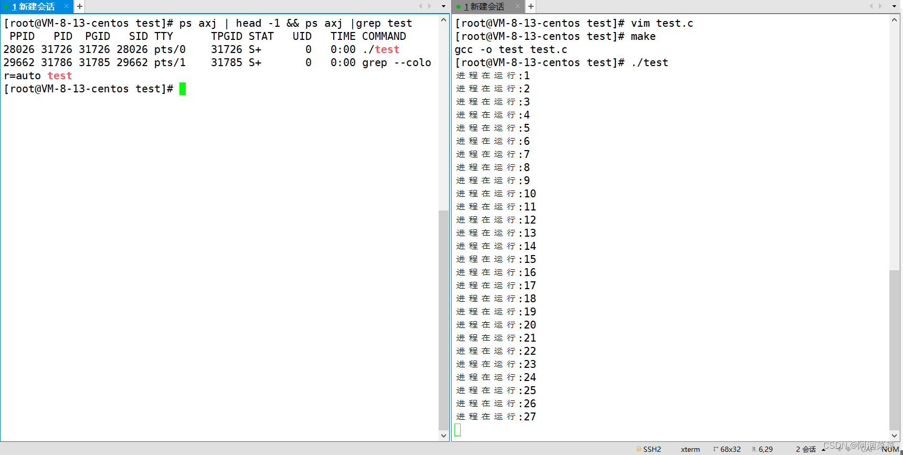The image size is (903, 455).
Task: Click the SSH2 lock icon in status bar
Action: (x=639, y=449)
